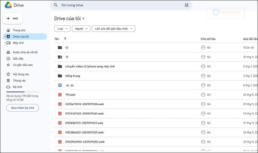Click the Google Drive logo
The width and height of the screenshot is (258, 153).
click(8, 5)
